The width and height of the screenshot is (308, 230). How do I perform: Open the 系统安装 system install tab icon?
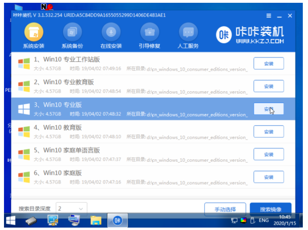34,32
